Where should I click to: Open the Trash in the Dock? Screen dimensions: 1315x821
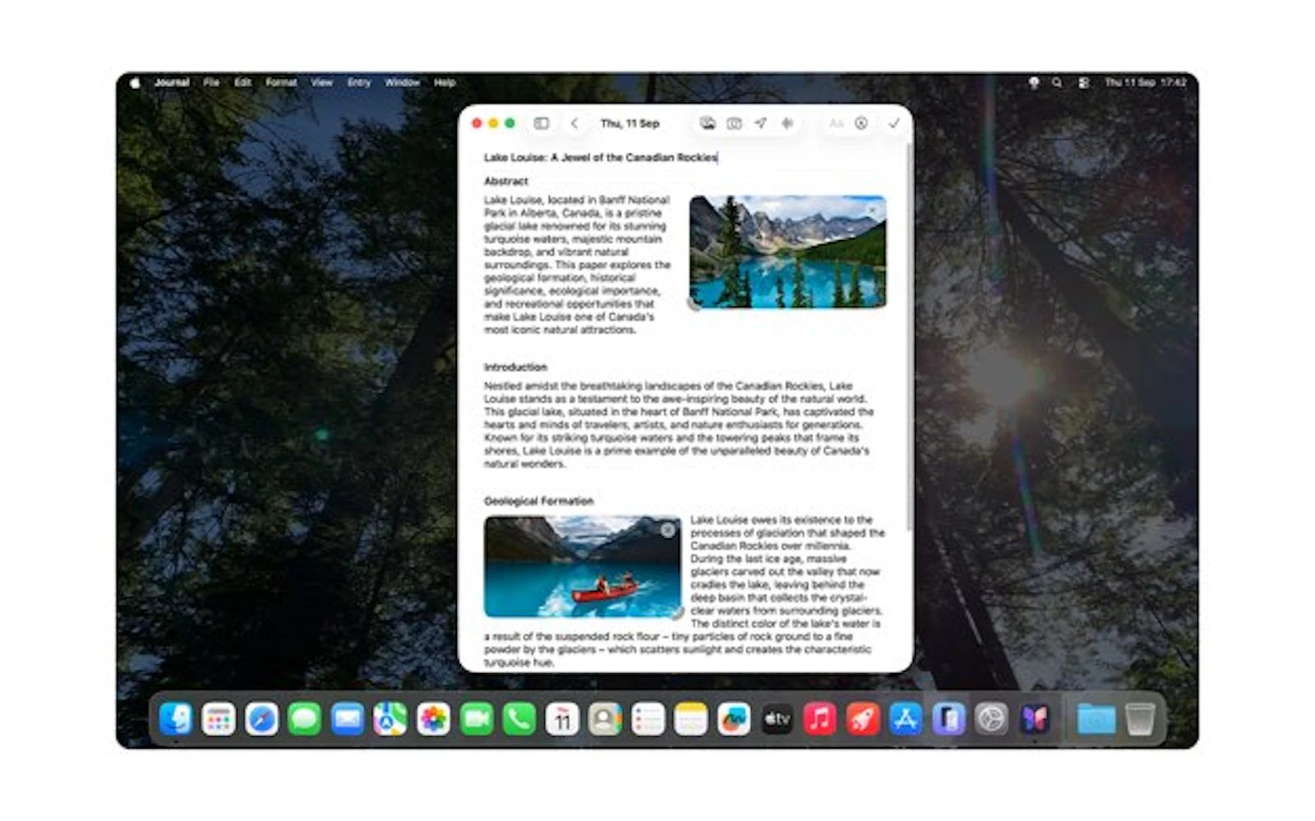(x=1140, y=719)
